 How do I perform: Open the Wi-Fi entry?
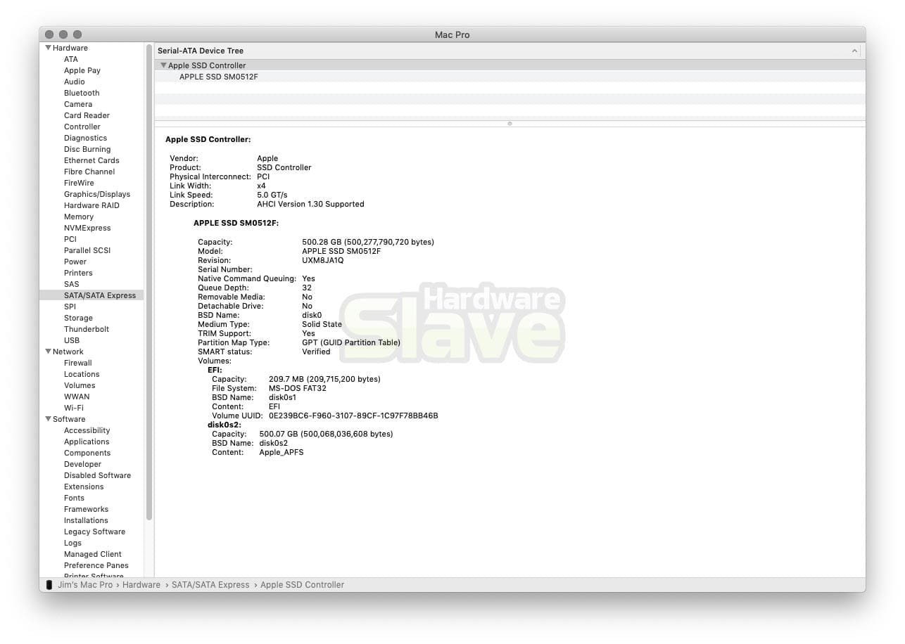pyautogui.click(x=74, y=408)
